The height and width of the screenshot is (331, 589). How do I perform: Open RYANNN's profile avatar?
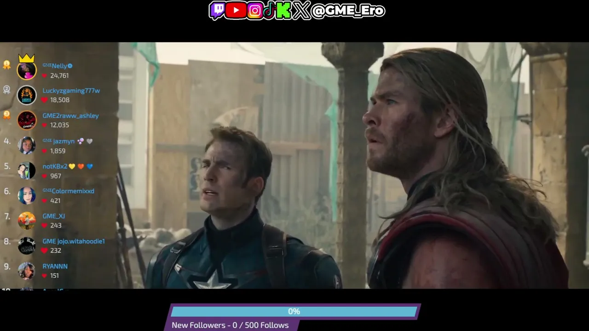pos(27,271)
